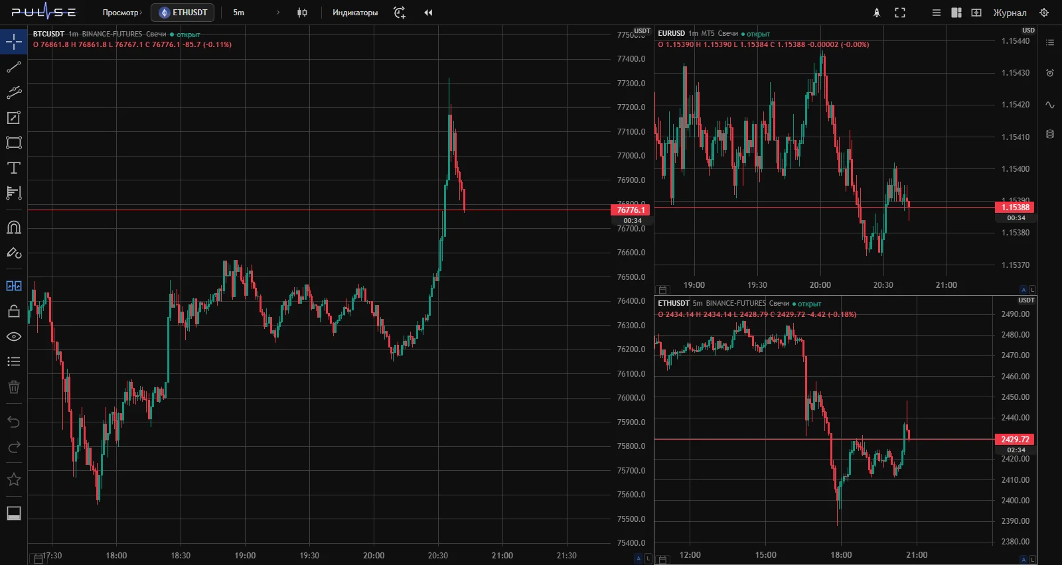Open the database stack icon in right sidebar
Screen dimensions: 1062x565
click(1050, 134)
